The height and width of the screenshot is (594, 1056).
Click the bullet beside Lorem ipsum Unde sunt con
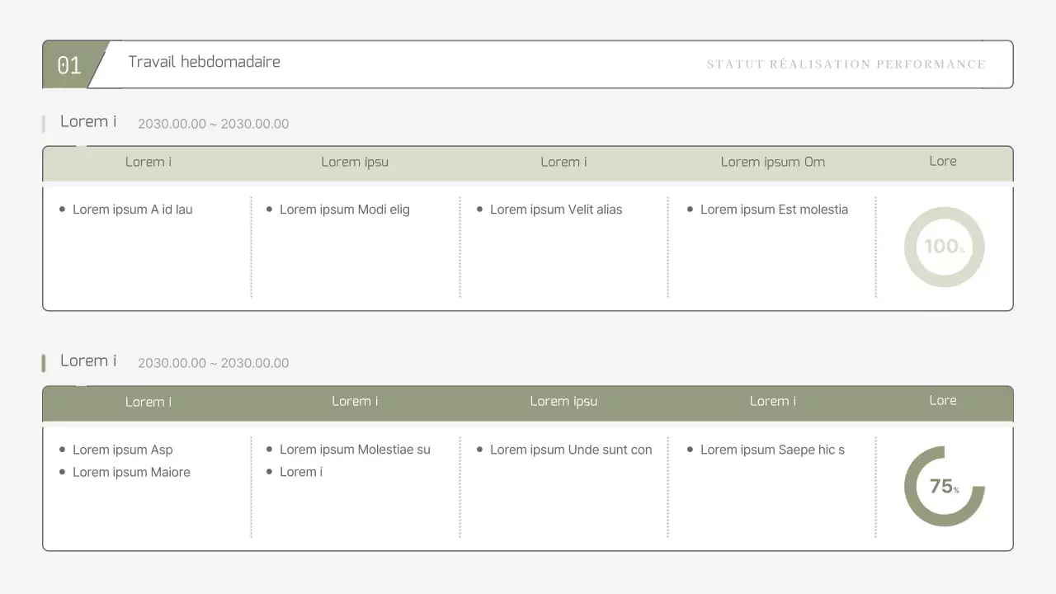pyautogui.click(x=478, y=450)
